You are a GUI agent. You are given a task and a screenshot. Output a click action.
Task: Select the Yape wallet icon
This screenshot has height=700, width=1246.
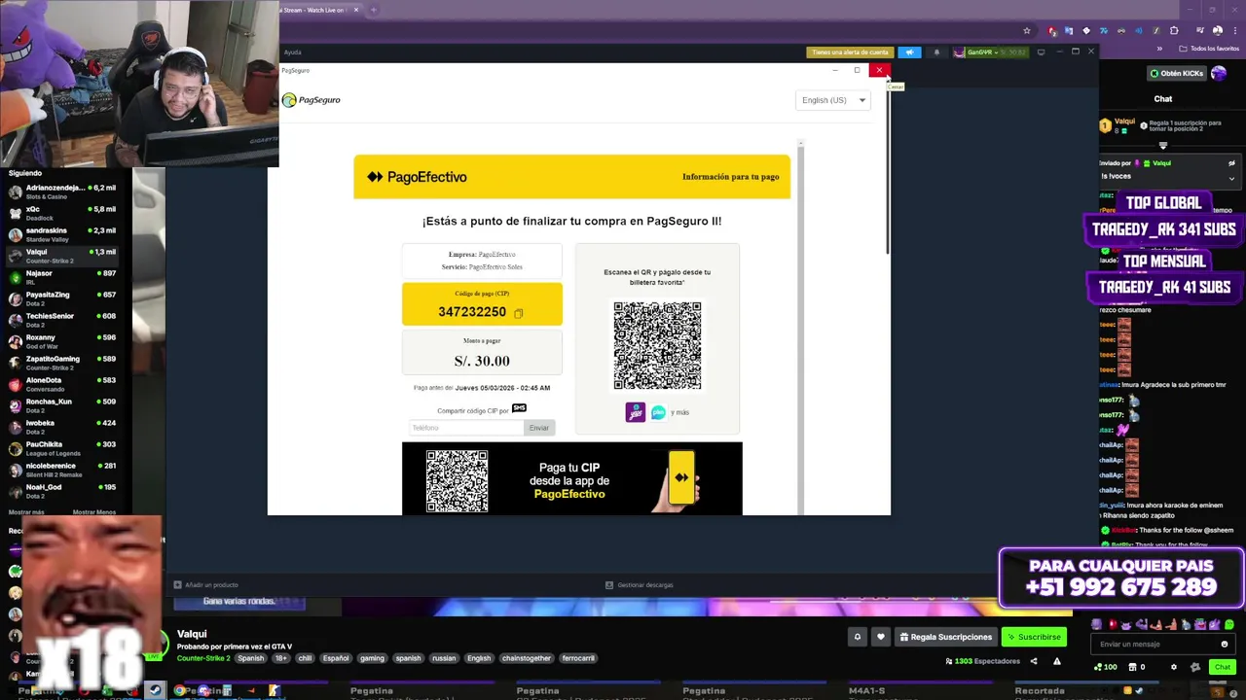[x=635, y=412]
